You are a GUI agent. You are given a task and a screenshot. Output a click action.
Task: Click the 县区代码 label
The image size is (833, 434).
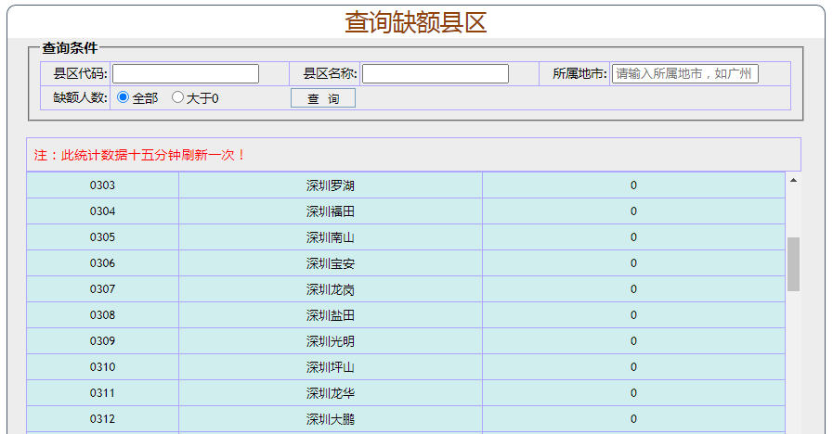[80, 74]
